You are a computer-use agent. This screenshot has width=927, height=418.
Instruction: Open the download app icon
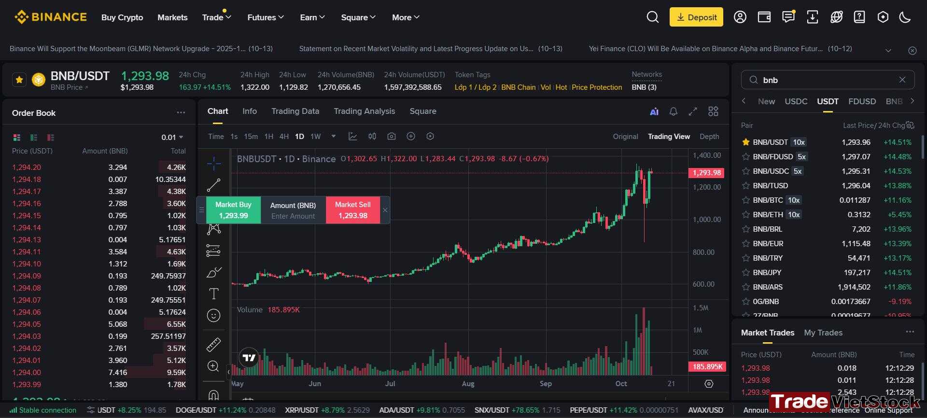click(812, 17)
